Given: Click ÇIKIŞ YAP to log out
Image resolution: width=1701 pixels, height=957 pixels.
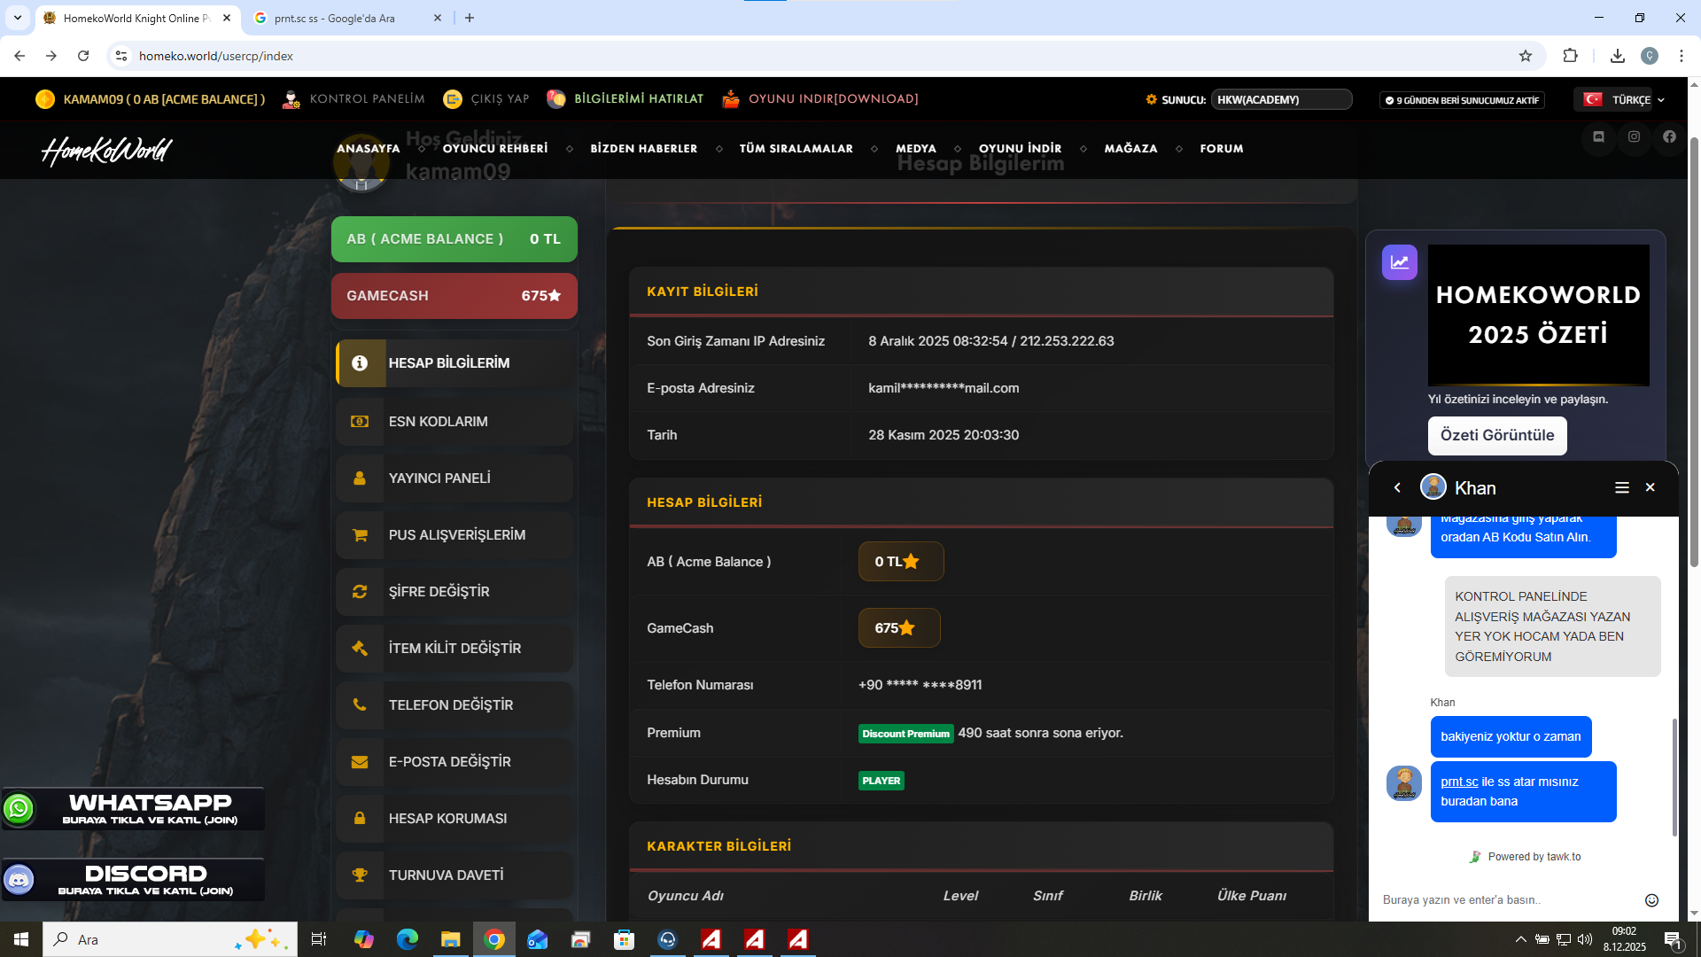Looking at the screenshot, I should coord(486,99).
